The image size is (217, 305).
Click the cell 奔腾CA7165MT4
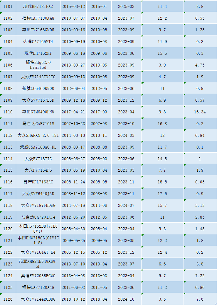(38, 41)
